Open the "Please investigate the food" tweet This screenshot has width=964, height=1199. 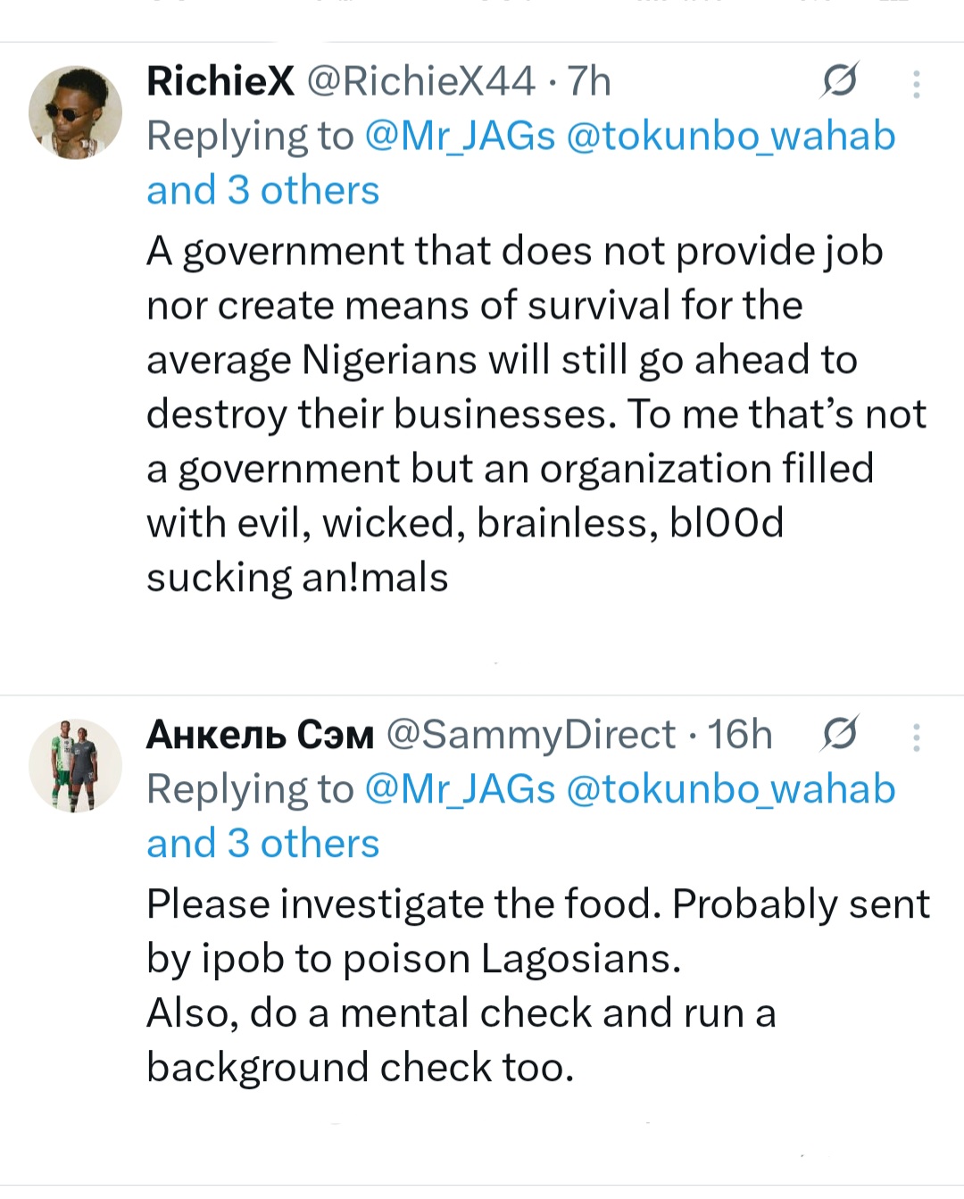[536, 986]
